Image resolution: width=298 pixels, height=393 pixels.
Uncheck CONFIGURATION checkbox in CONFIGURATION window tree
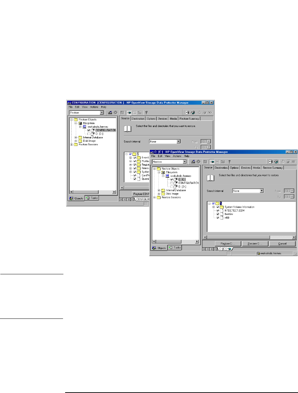89,130
